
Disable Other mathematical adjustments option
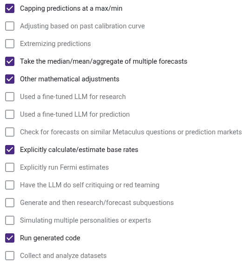click(x=10, y=79)
